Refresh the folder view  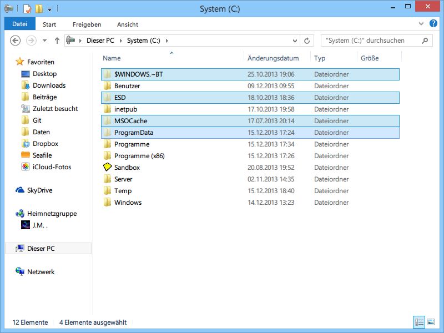point(307,41)
